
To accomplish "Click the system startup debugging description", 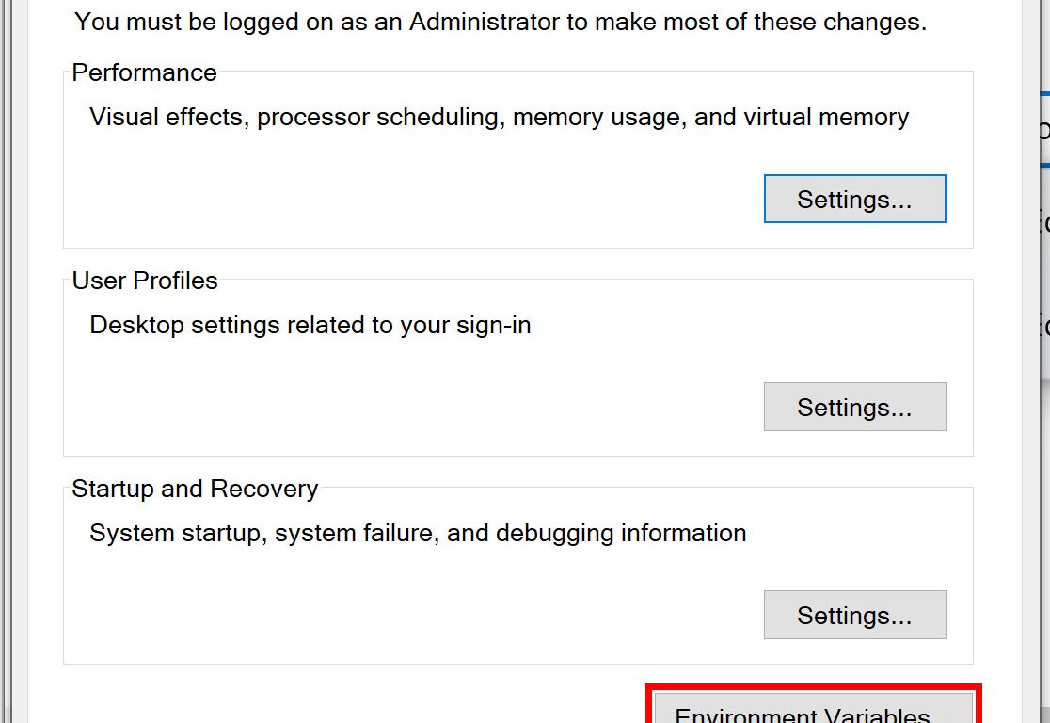I will click(417, 534).
